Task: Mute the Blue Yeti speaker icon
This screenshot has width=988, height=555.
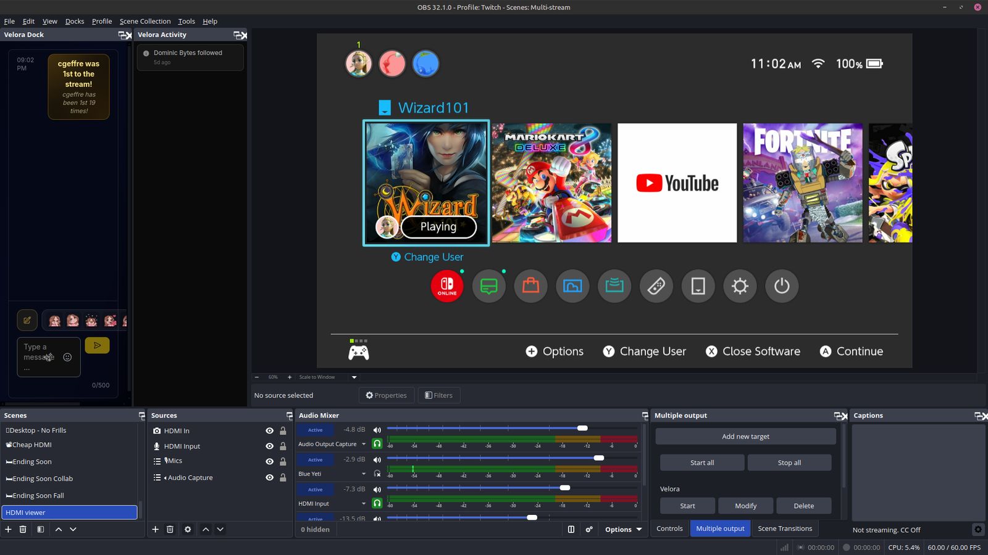Action: click(x=377, y=459)
